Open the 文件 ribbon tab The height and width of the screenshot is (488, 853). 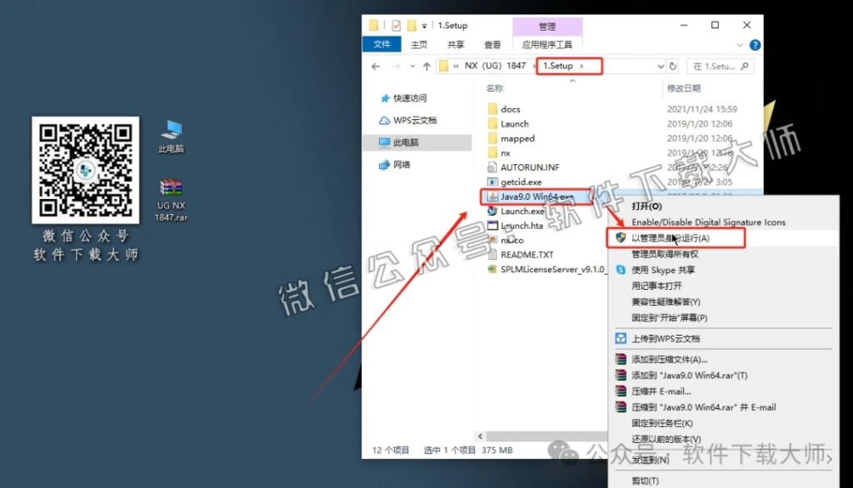tap(382, 44)
